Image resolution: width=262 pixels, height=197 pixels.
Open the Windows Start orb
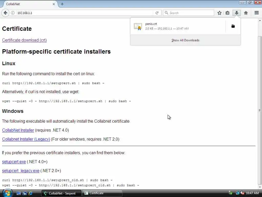(x=7, y=193)
